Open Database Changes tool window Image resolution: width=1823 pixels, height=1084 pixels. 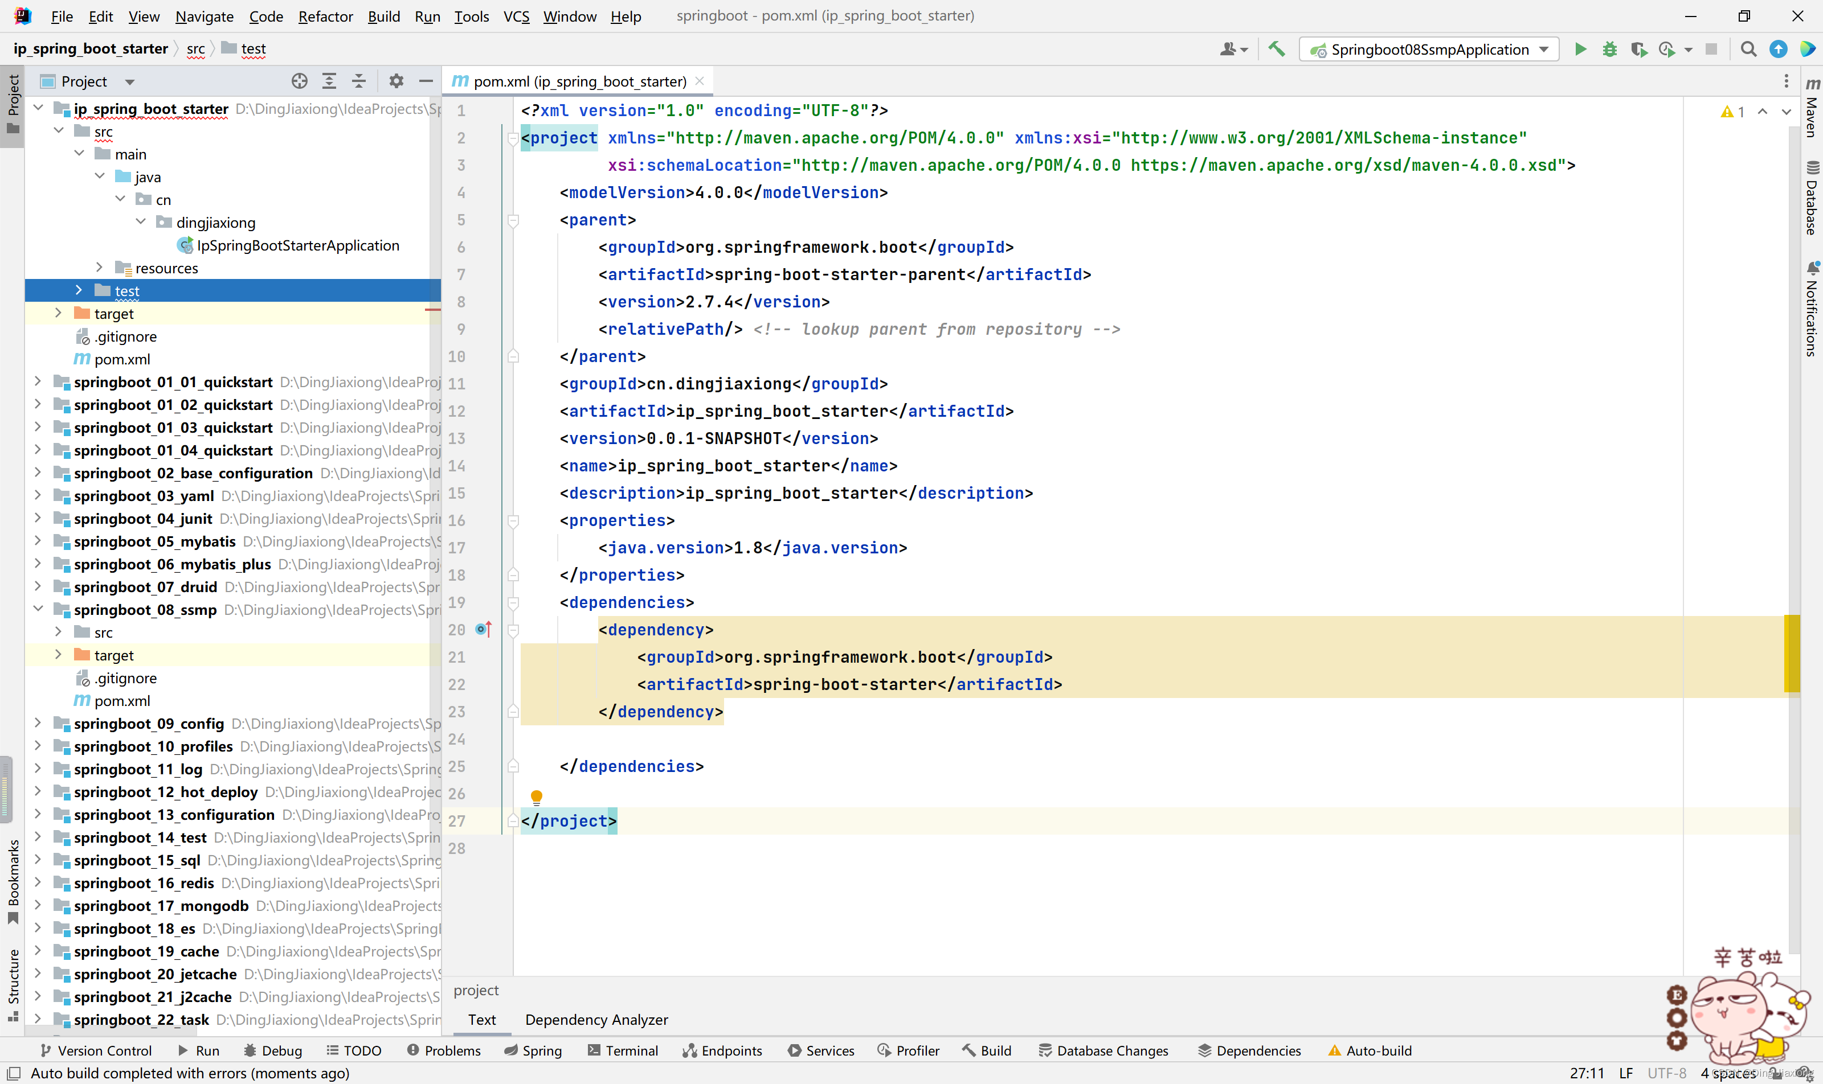point(1103,1050)
